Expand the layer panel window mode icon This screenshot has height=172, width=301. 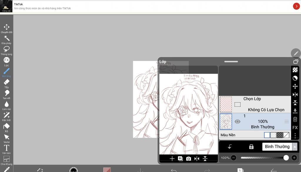click(296, 62)
